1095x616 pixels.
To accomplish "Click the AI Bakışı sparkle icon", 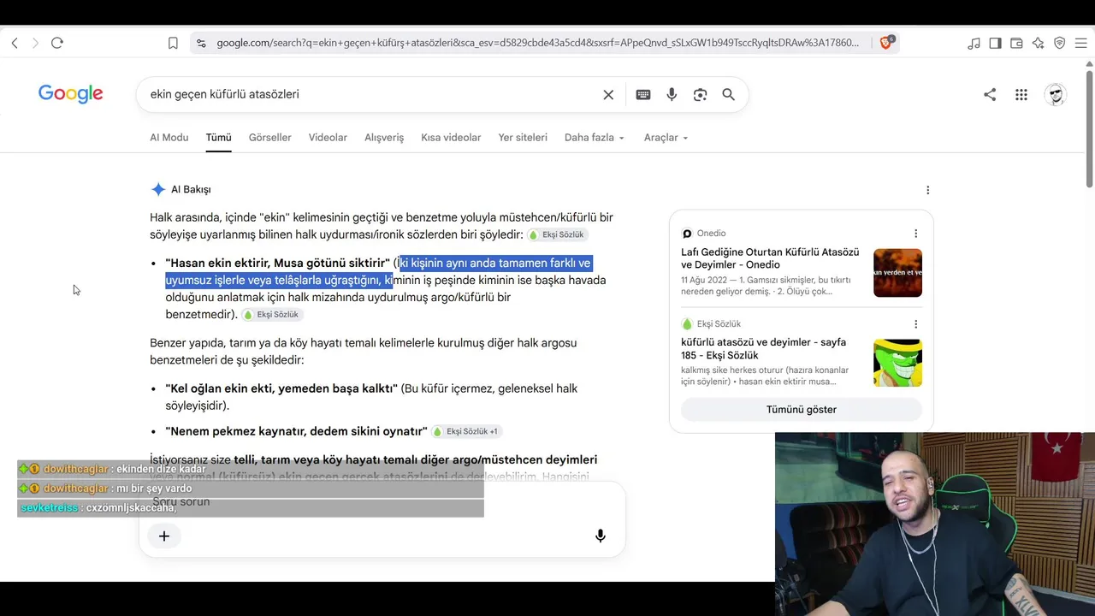I will point(158,190).
